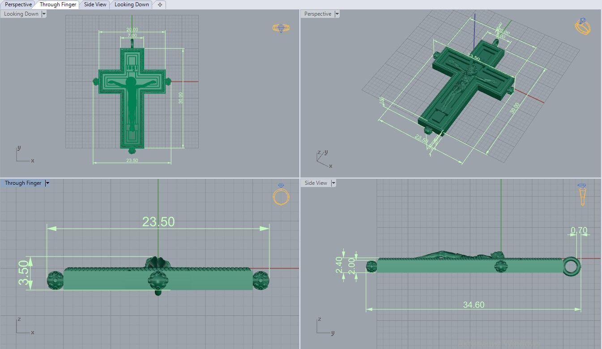Select the 23.50 dimension in Through Finger view

tap(158, 221)
